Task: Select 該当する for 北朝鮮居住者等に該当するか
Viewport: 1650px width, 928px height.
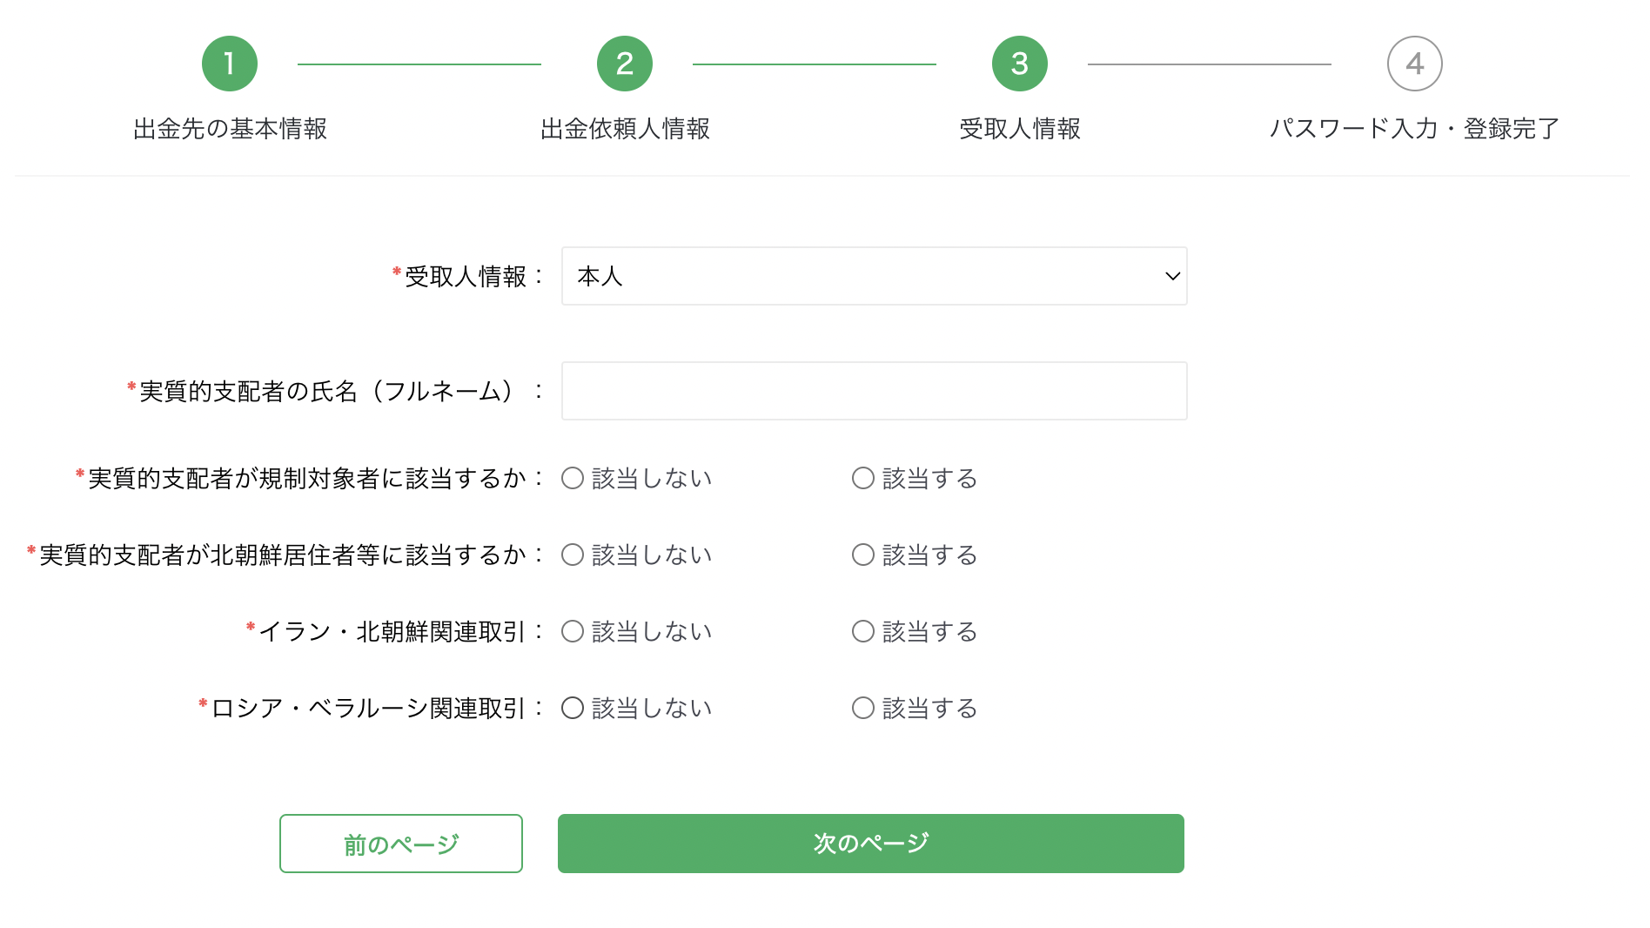Action: tap(863, 555)
